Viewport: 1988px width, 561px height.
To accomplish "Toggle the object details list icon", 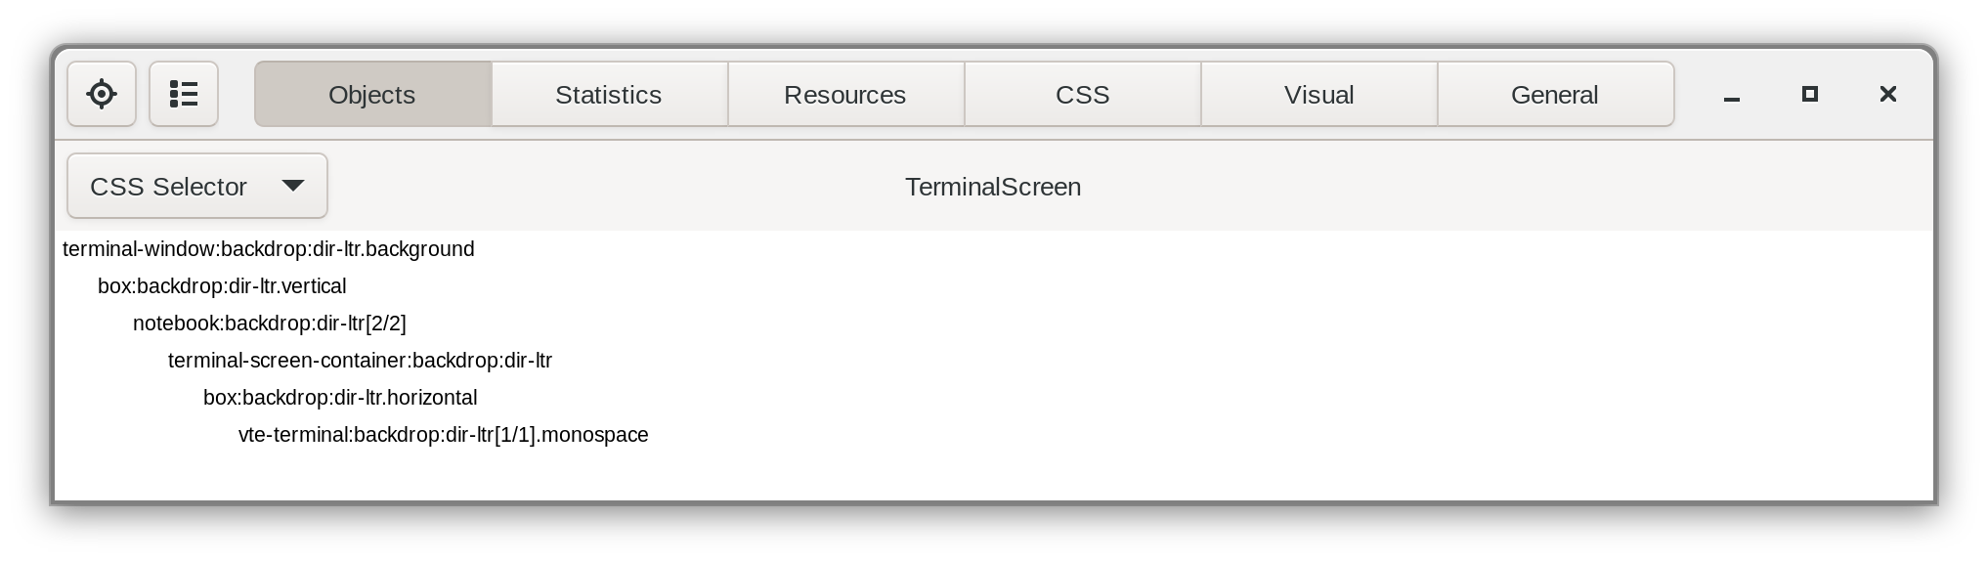I will pyautogui.click(x=184, y=94).
